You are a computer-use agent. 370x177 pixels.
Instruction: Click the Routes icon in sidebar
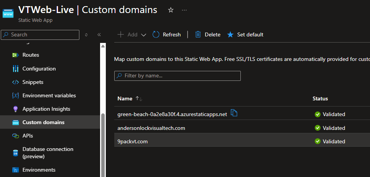[16, 55]
